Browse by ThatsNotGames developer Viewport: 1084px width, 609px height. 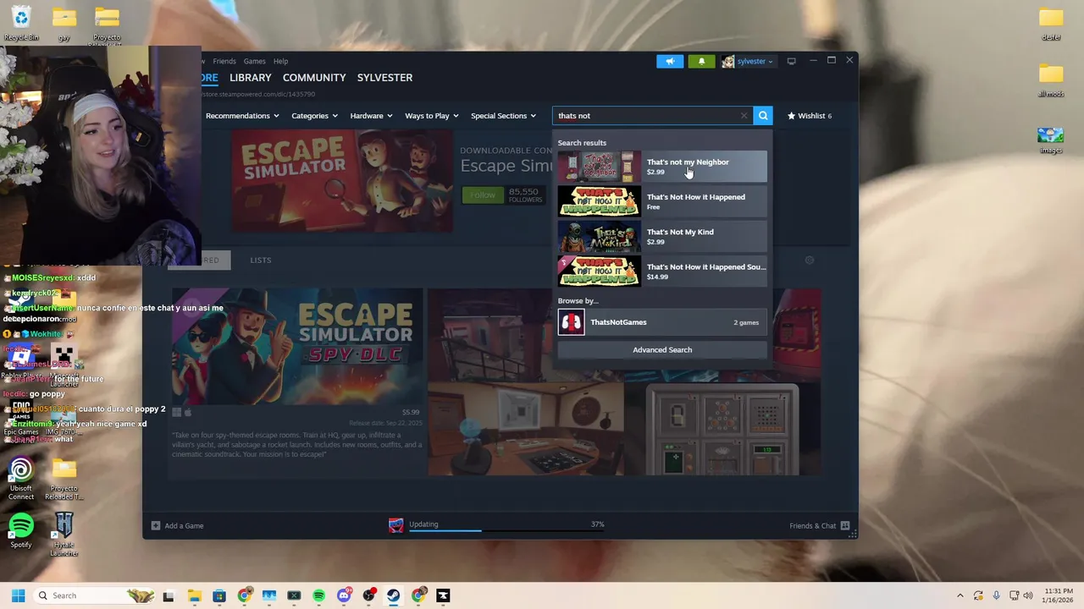(x=662, y=322)
